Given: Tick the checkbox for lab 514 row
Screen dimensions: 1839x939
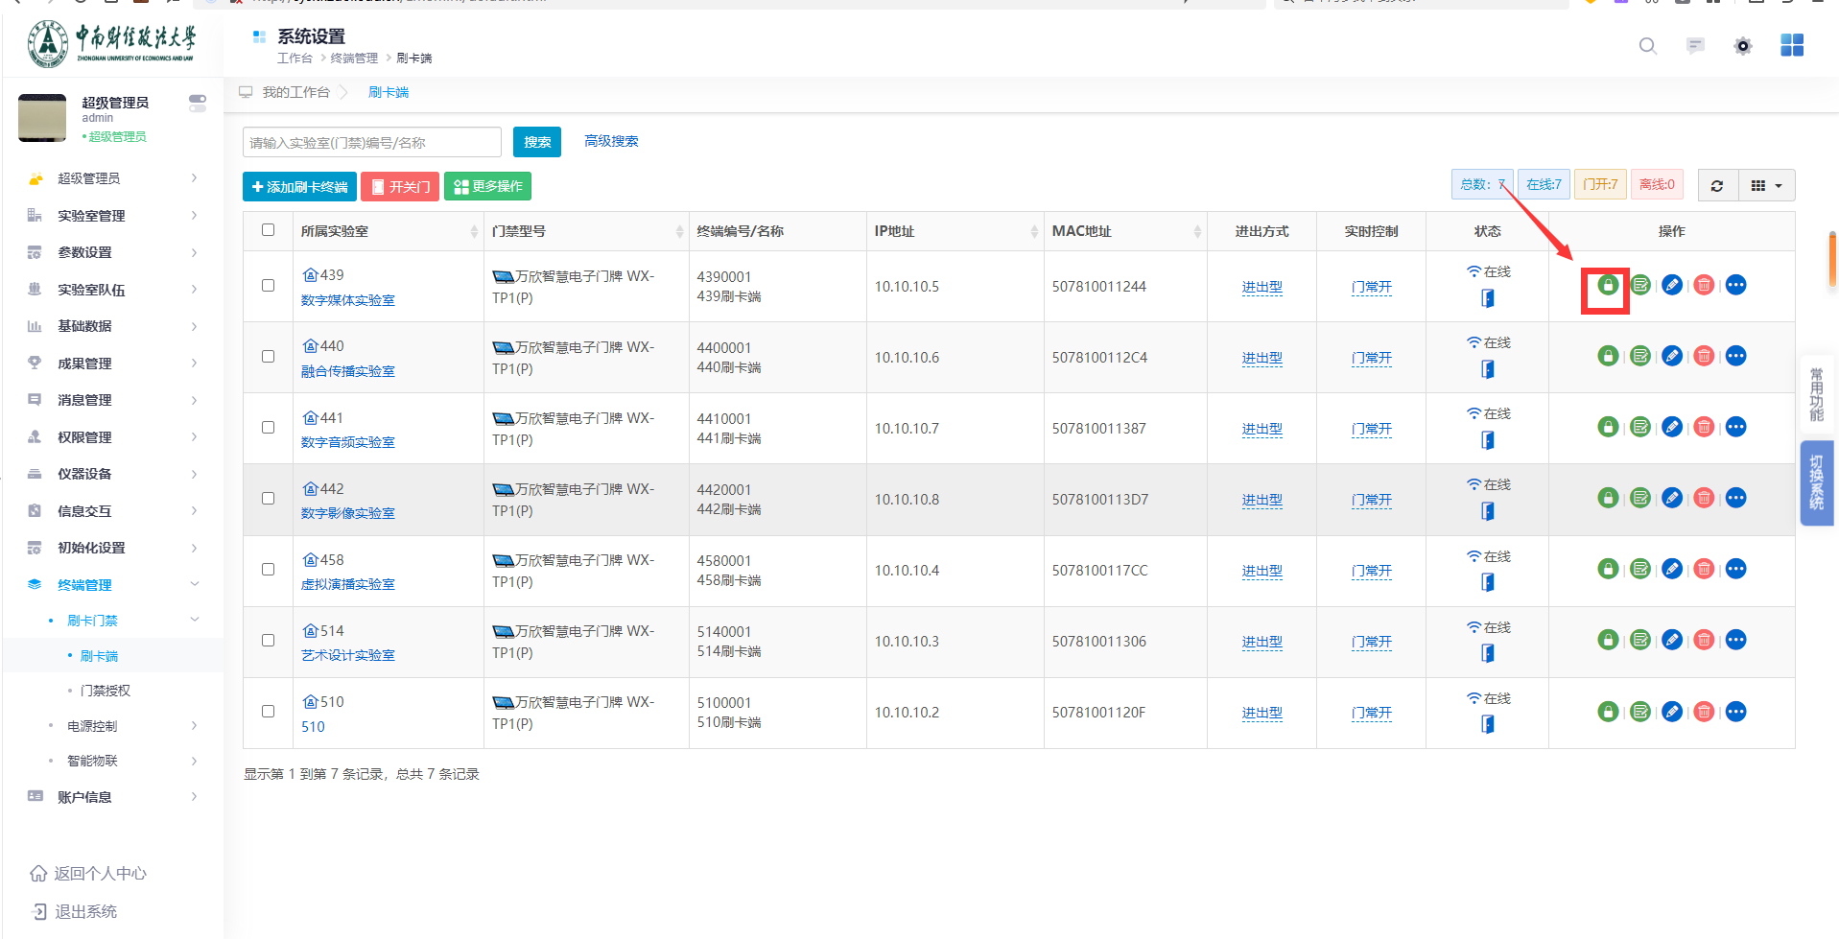Looking at the screenshot, I should point(269,641).
